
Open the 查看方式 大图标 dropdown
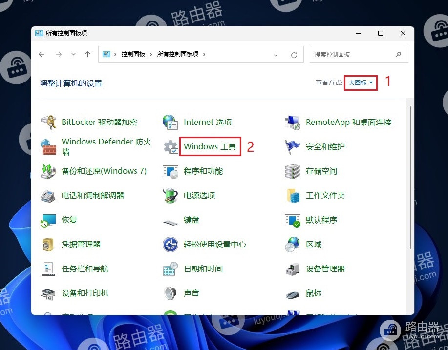361,83
